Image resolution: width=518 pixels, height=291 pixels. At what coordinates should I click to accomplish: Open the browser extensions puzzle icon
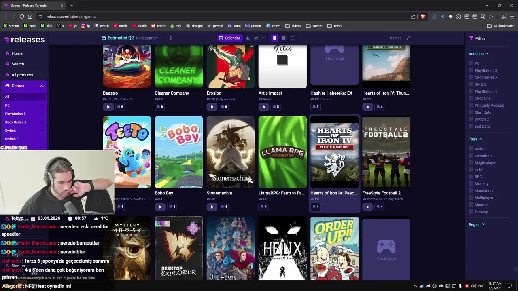[459, 17]
